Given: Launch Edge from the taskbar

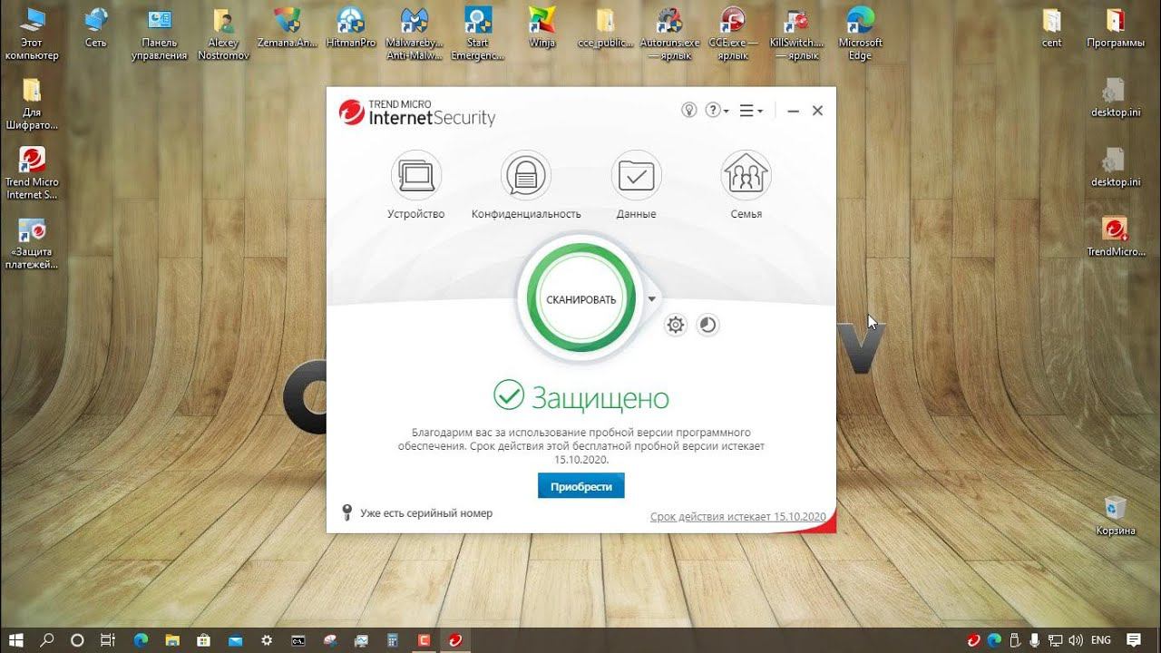Looking at the screenshot, I should click(x=141, y=640).
